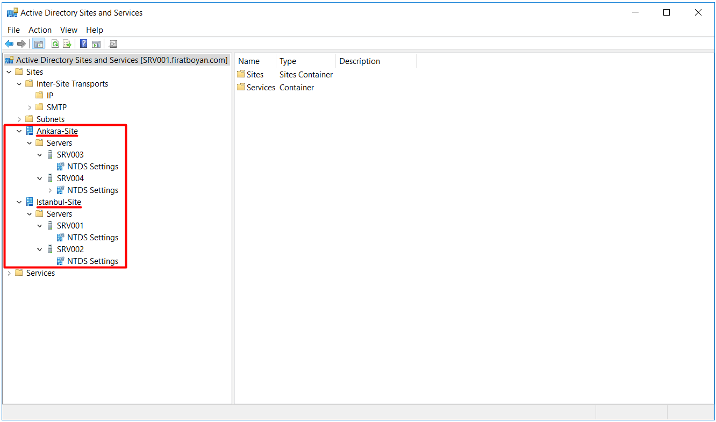Expand the Subnets node
Screen dimensions: 716x422
19,119
